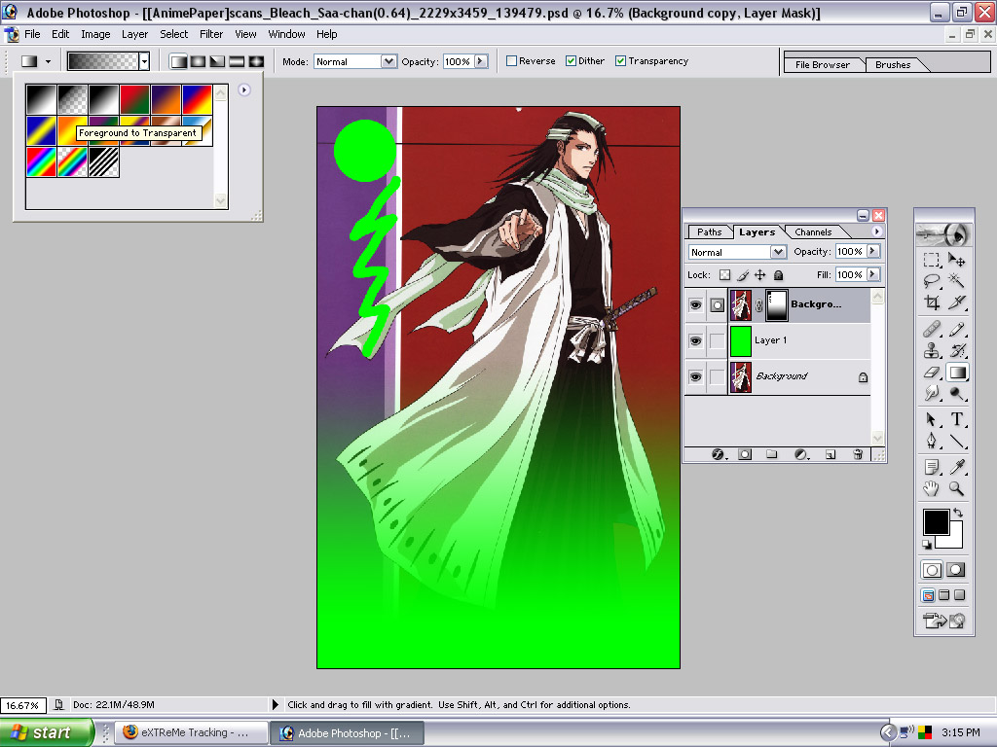Hide the italic Background layer eye
This screenshot has height=747, width=997.
pyautogui.click(x=695, y=376)
